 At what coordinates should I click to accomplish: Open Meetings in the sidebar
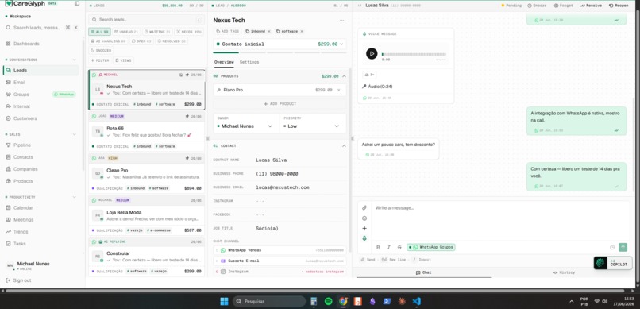click(23, 219)
